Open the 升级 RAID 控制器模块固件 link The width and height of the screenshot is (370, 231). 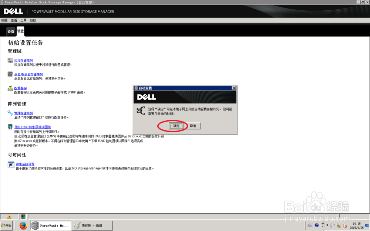click(32, 127)
